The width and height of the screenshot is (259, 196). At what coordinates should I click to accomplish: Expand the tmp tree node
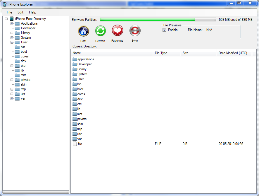12,89
